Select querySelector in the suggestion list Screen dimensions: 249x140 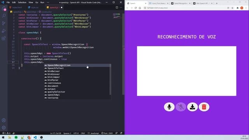[x=77, y=92]
